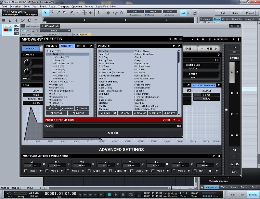Screen dimensions: 260x199
Task: Click the Import folders button
Action: [78, 113]
